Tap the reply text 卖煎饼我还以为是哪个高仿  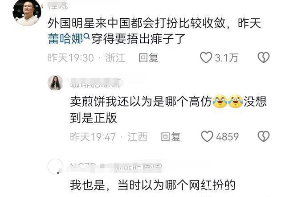[141, 102]
